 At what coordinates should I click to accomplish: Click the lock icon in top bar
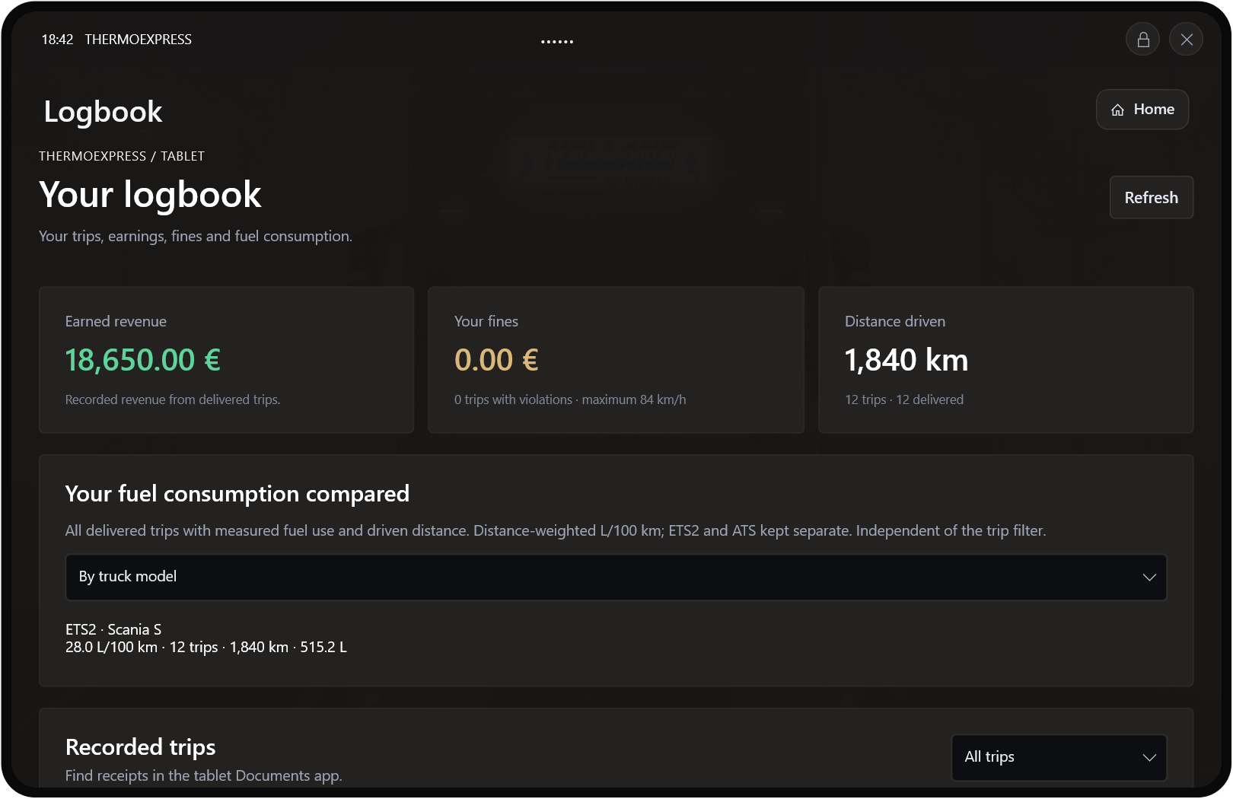(1142, 40)
